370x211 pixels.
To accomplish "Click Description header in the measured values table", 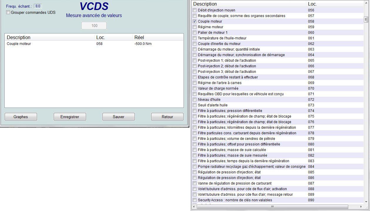I will click(x=49, y=37).
